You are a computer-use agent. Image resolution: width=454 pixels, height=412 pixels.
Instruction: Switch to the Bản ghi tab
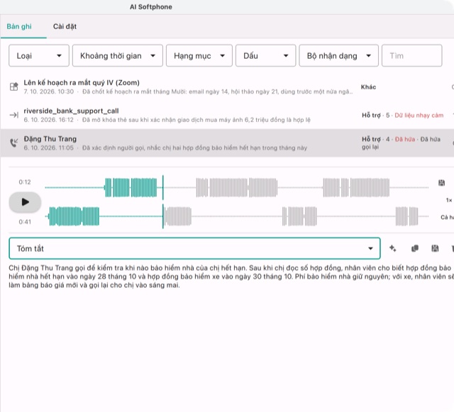(x=19, y=27)
